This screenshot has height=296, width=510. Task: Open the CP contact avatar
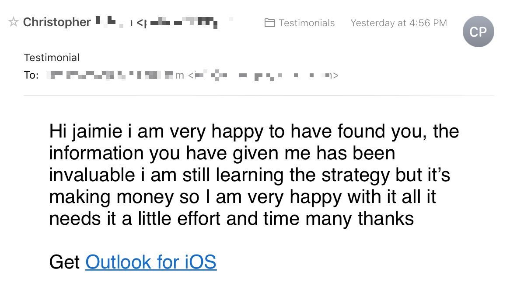pos(479,31)
